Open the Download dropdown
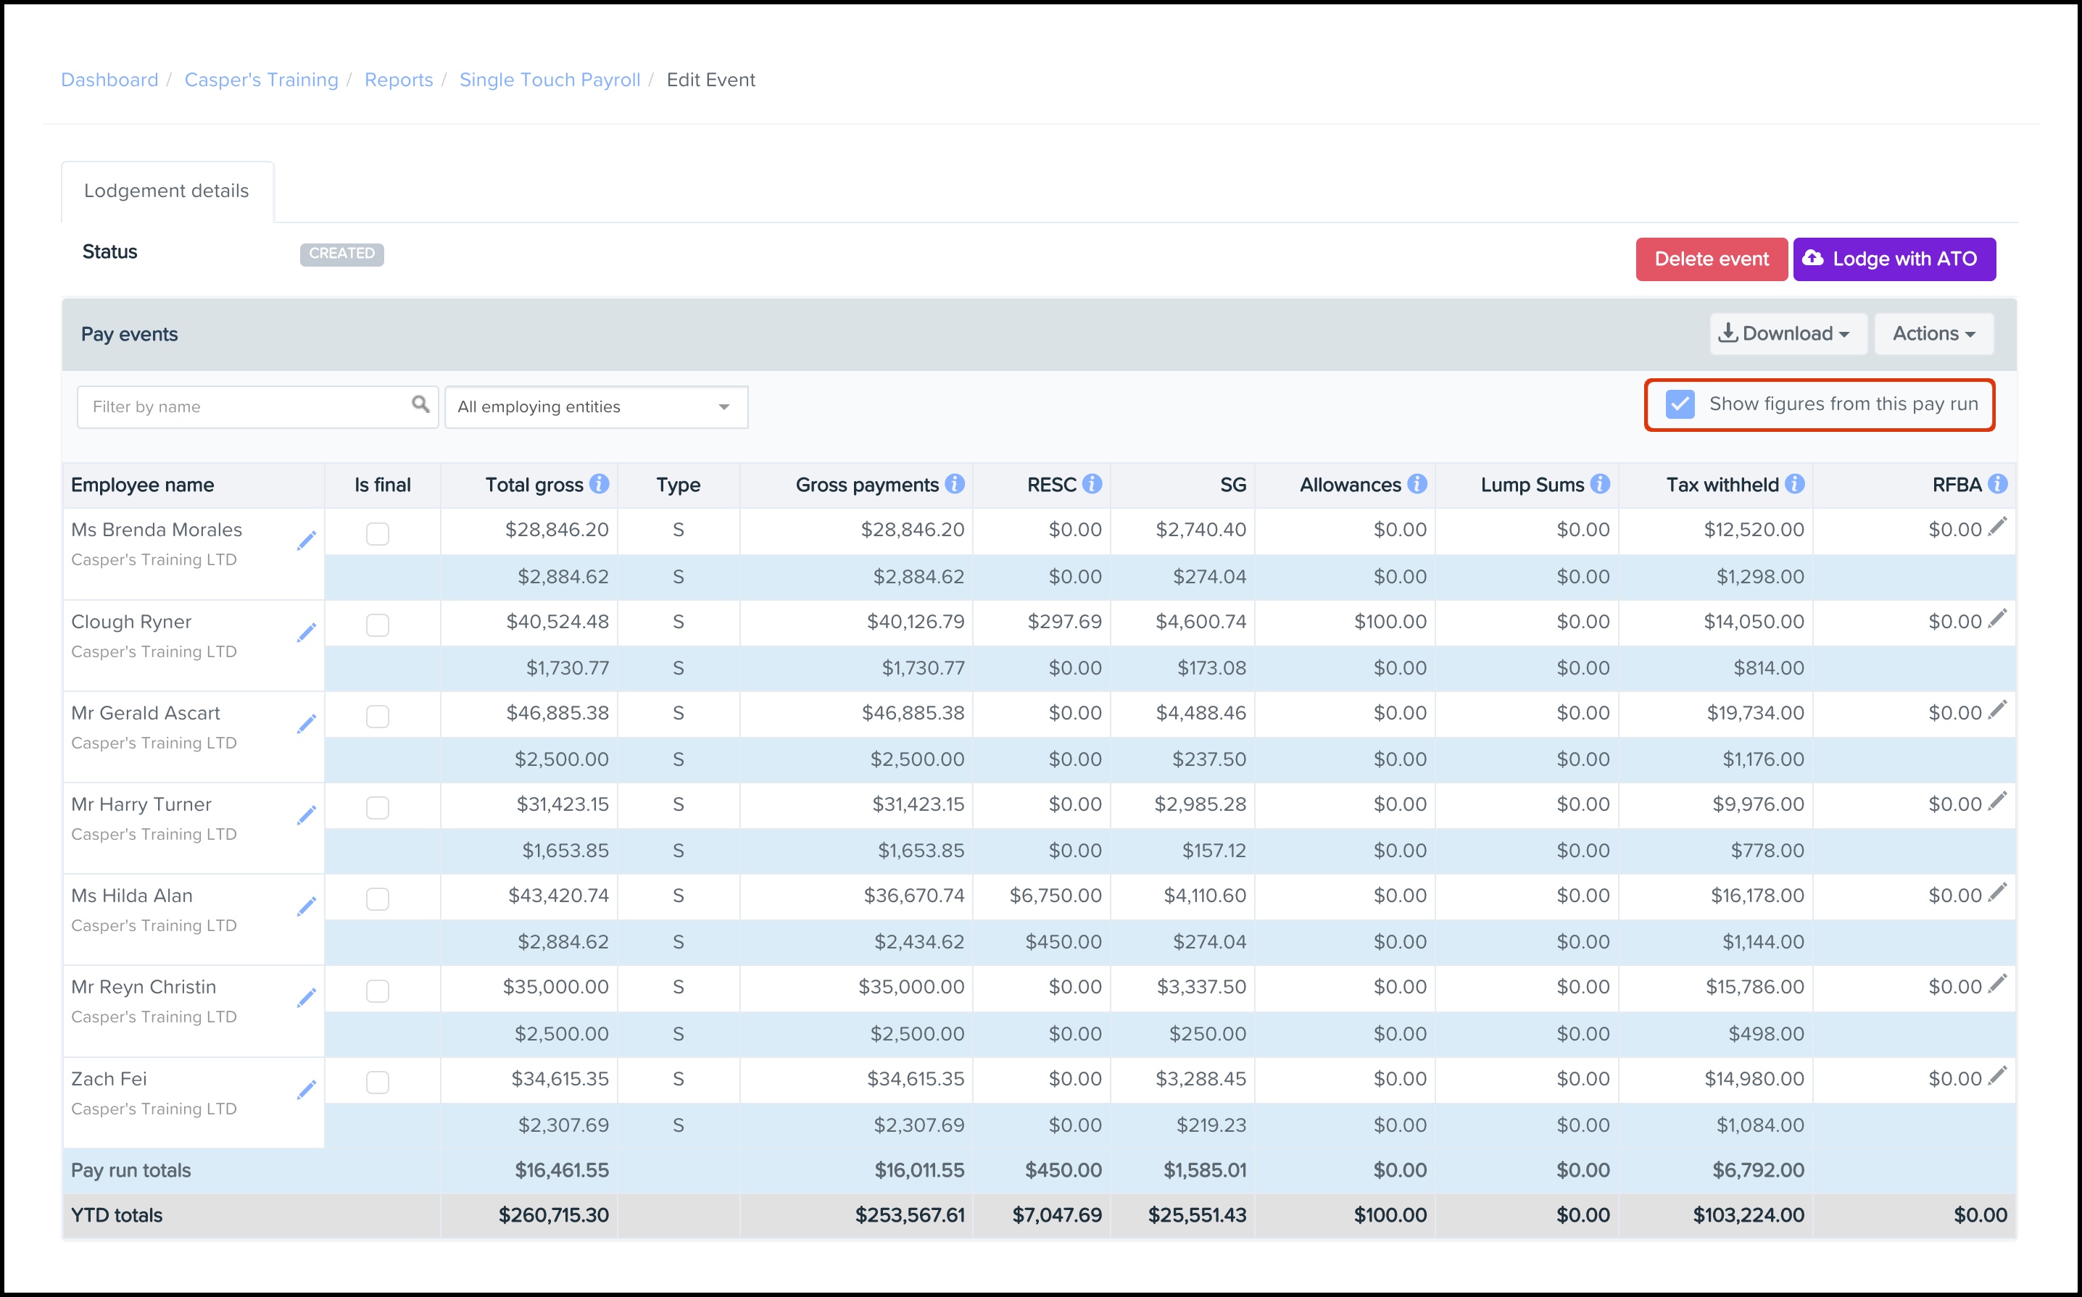Image resolution: width=2082 pixels, height=1297 pixels. [x=1787, y=334]
